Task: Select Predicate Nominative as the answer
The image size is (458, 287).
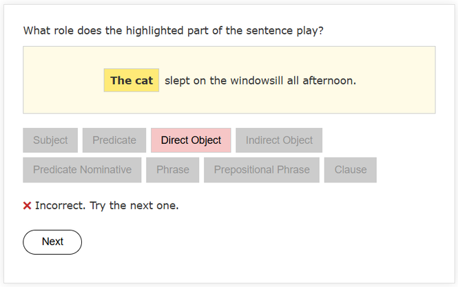Action: (82, 170)
